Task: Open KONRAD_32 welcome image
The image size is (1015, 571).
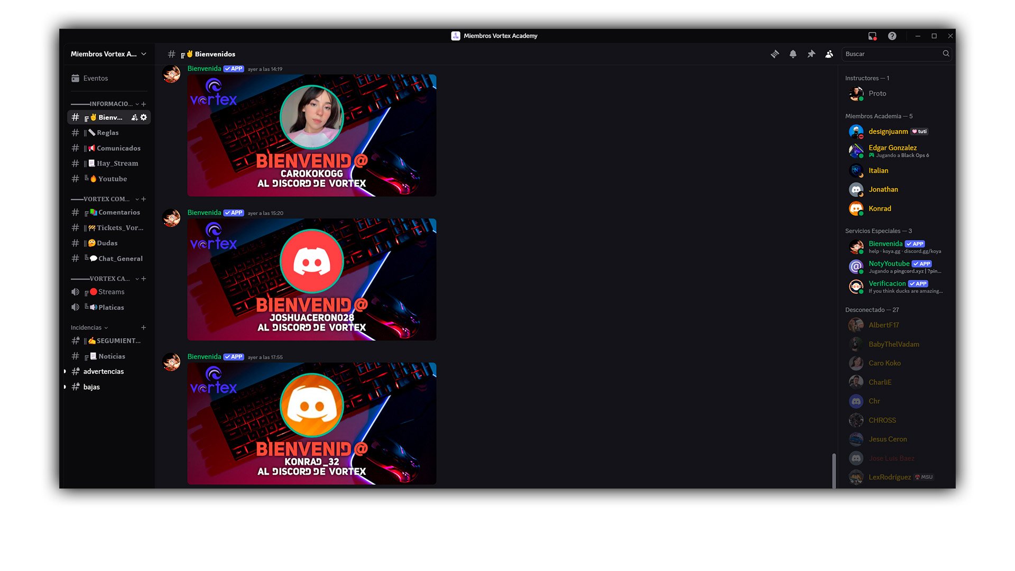Action: tap(312, 423)
